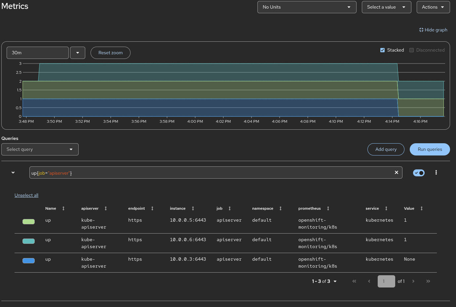Toggle the Disconnected checkbox
Viewport: 456px width, 307px height.
(x=411, y=50)
